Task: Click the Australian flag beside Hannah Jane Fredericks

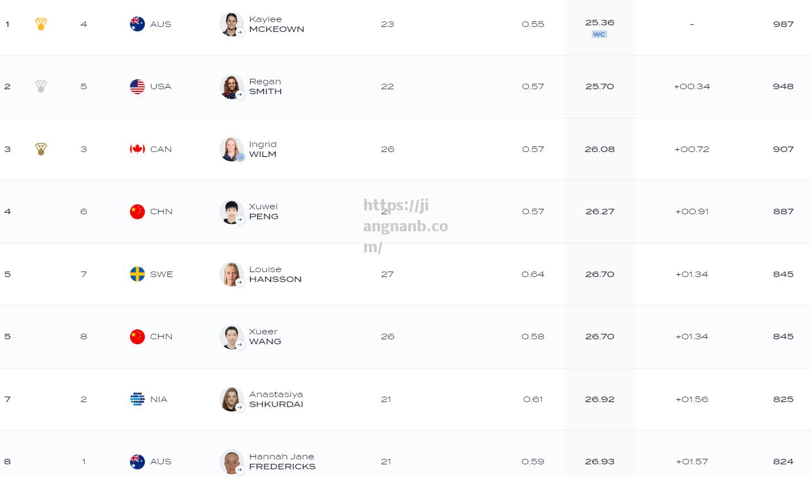Action: click(x=137, y=462)
